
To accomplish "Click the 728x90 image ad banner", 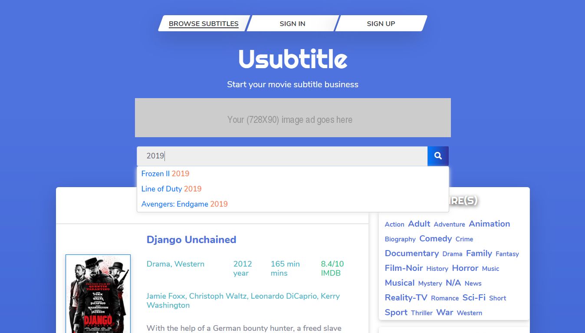I will pos(293,118).
